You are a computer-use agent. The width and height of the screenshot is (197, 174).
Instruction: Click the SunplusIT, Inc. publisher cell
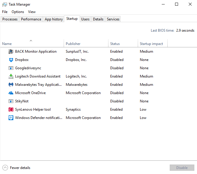click(77, 51)
